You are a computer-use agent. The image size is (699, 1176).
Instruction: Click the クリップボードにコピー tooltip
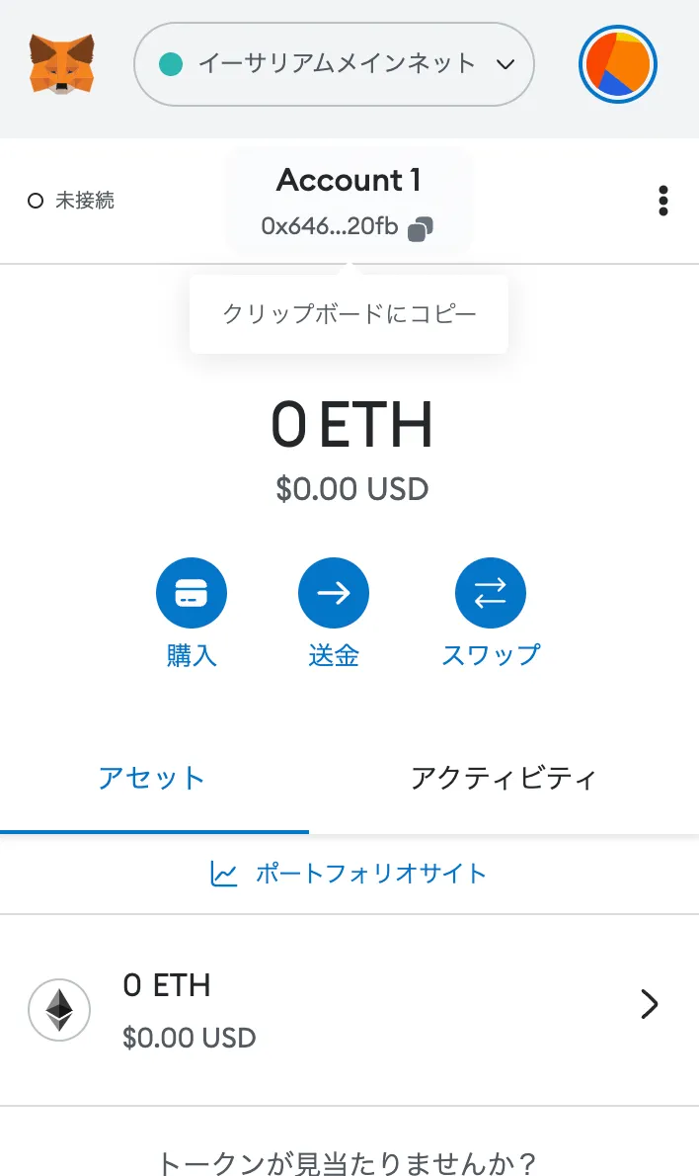[349, 313]
